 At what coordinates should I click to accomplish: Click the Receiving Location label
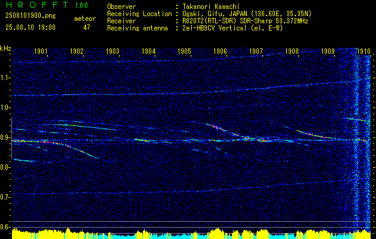coord(139,14)
